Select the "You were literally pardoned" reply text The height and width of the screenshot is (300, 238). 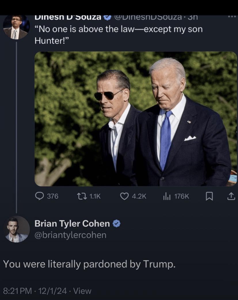coord(89,264)
